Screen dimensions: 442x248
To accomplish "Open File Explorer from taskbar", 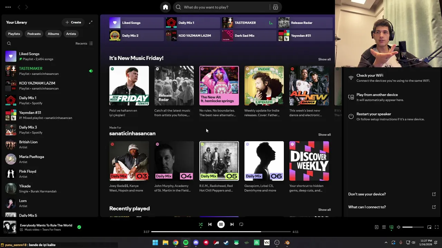I will click(165, 243).
